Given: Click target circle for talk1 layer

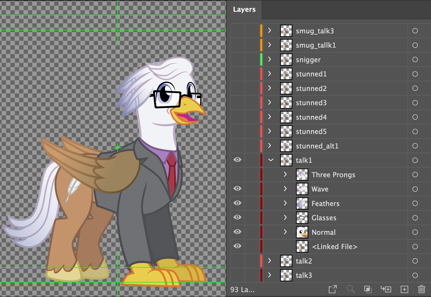Looking at the screenshot, I should click(415, 160).
